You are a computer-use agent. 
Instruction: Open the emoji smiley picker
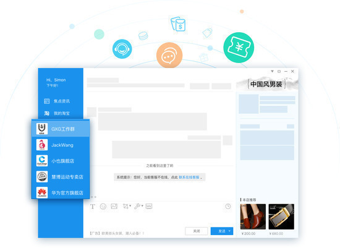coord(103,207)
